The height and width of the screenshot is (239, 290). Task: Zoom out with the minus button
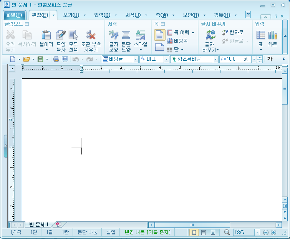[266, 232]
